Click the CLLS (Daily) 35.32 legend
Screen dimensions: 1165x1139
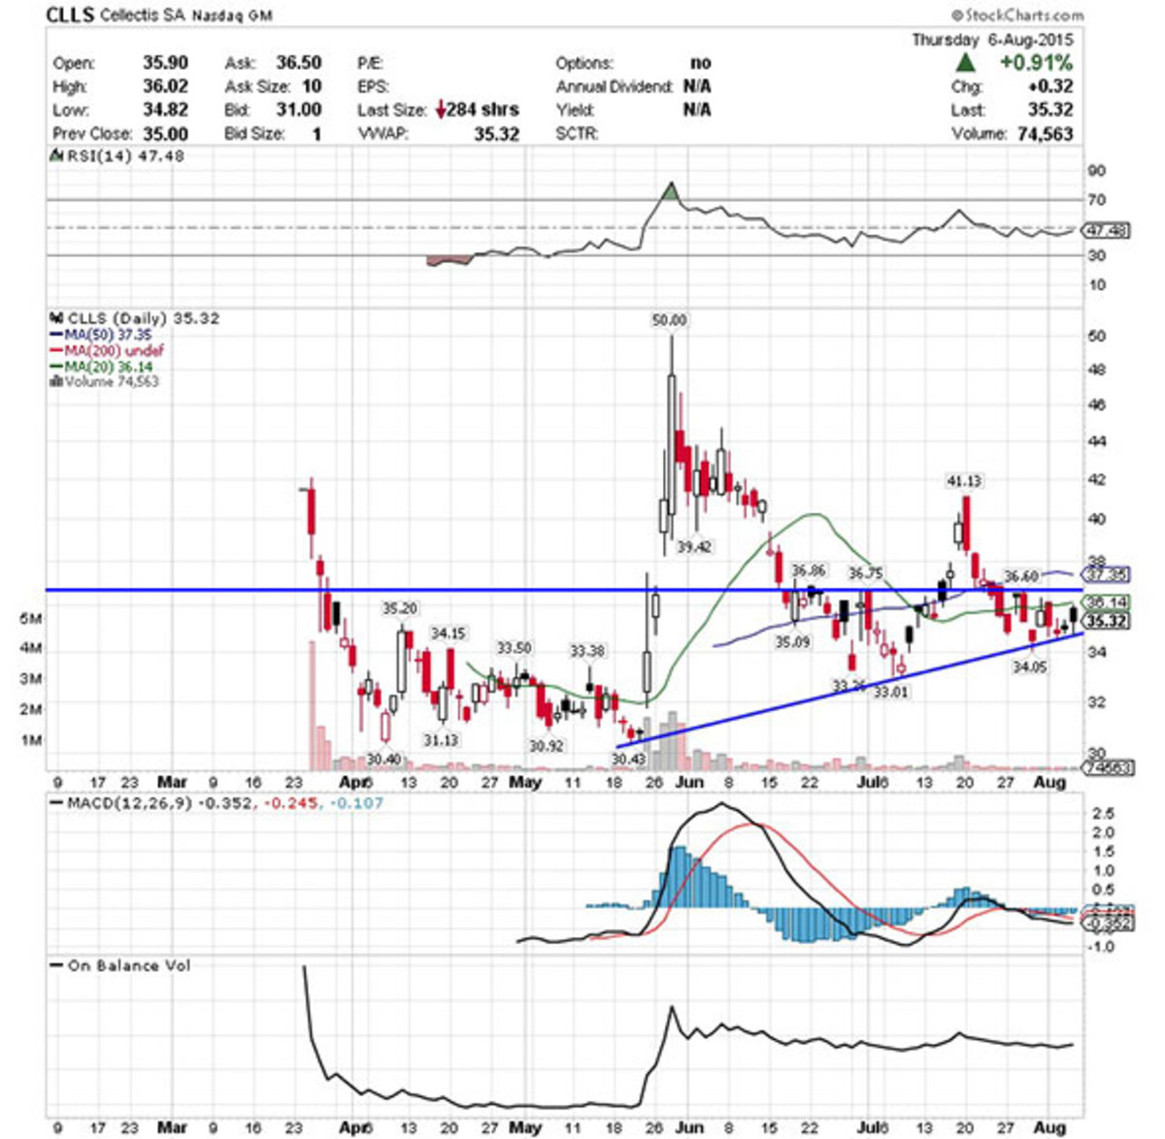(136, 318)
